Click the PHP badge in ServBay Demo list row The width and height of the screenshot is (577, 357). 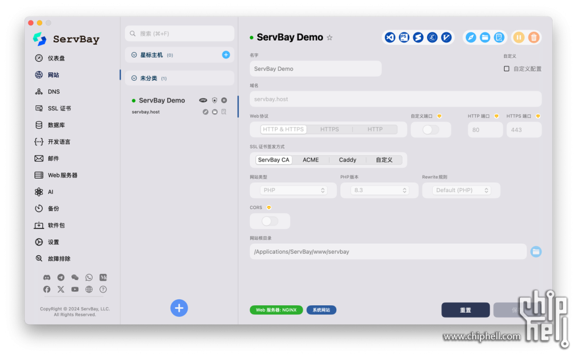pos(203,100)
